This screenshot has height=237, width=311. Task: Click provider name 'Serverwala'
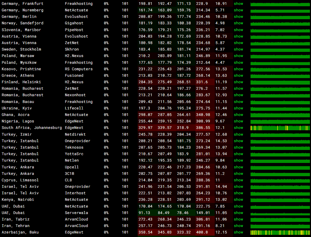[x=76, y=213]
